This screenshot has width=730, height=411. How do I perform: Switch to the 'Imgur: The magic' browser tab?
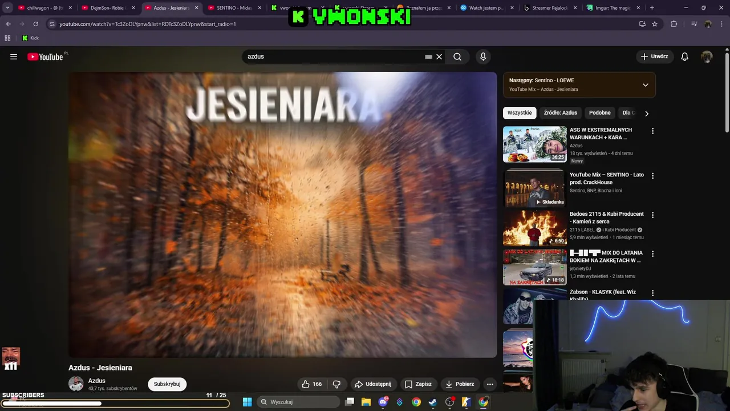(613, 8)
